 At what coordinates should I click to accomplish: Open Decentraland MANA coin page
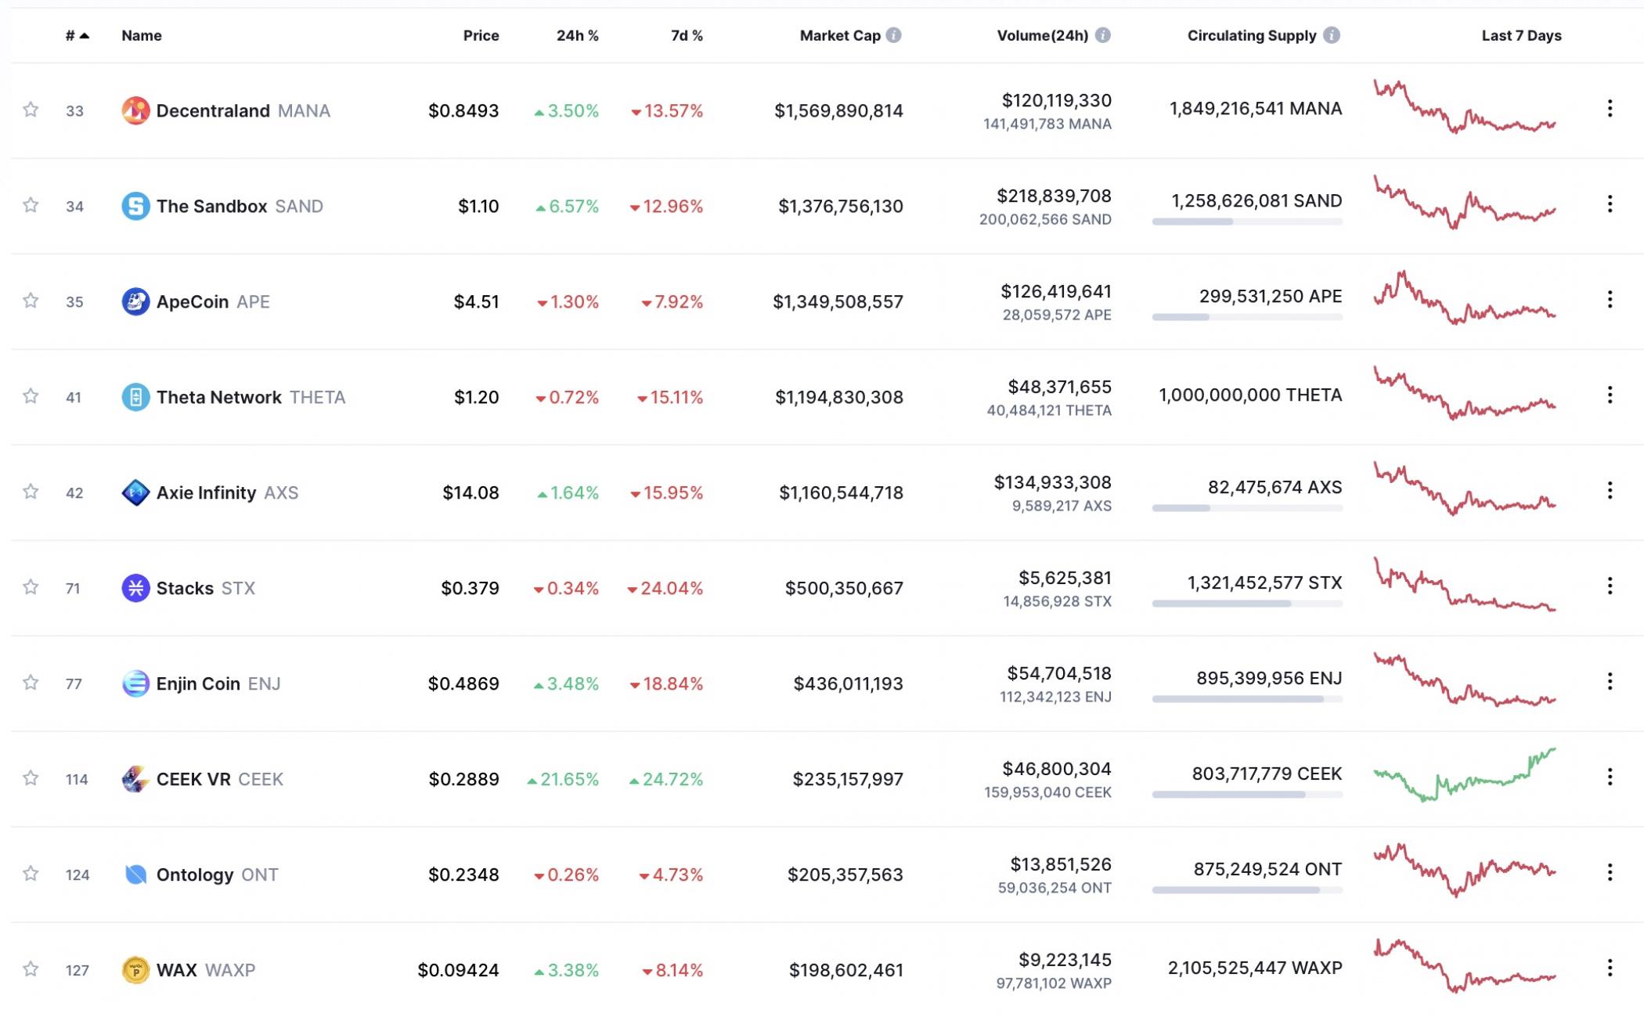click(x=243, y=110)
